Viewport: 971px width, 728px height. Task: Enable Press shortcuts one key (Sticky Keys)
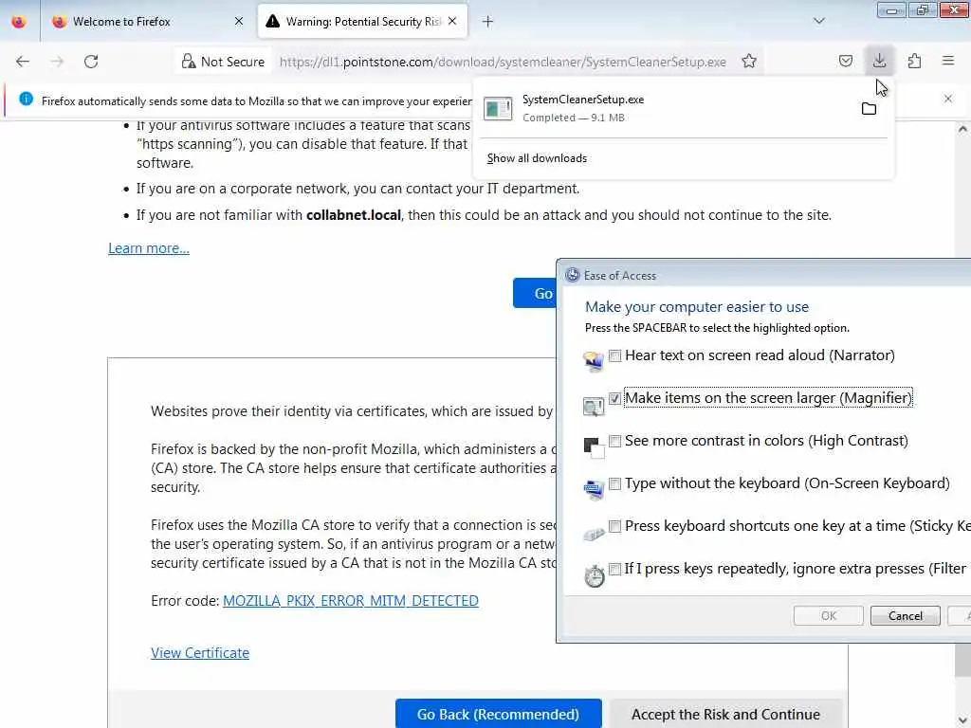coord(614,527)
